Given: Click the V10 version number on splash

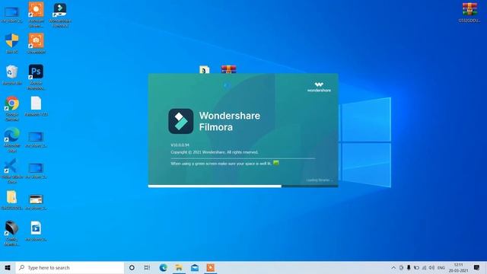Looking at the screenshot, I should point(180,145).
